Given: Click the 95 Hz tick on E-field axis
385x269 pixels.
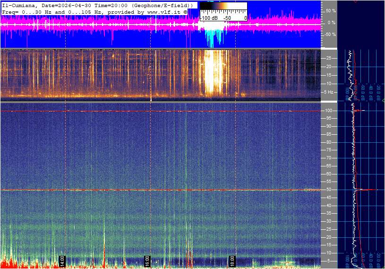Looking at the screenshot, I should (328, 118).
